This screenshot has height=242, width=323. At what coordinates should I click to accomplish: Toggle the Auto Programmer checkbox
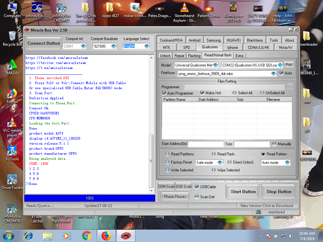[164, 93]
